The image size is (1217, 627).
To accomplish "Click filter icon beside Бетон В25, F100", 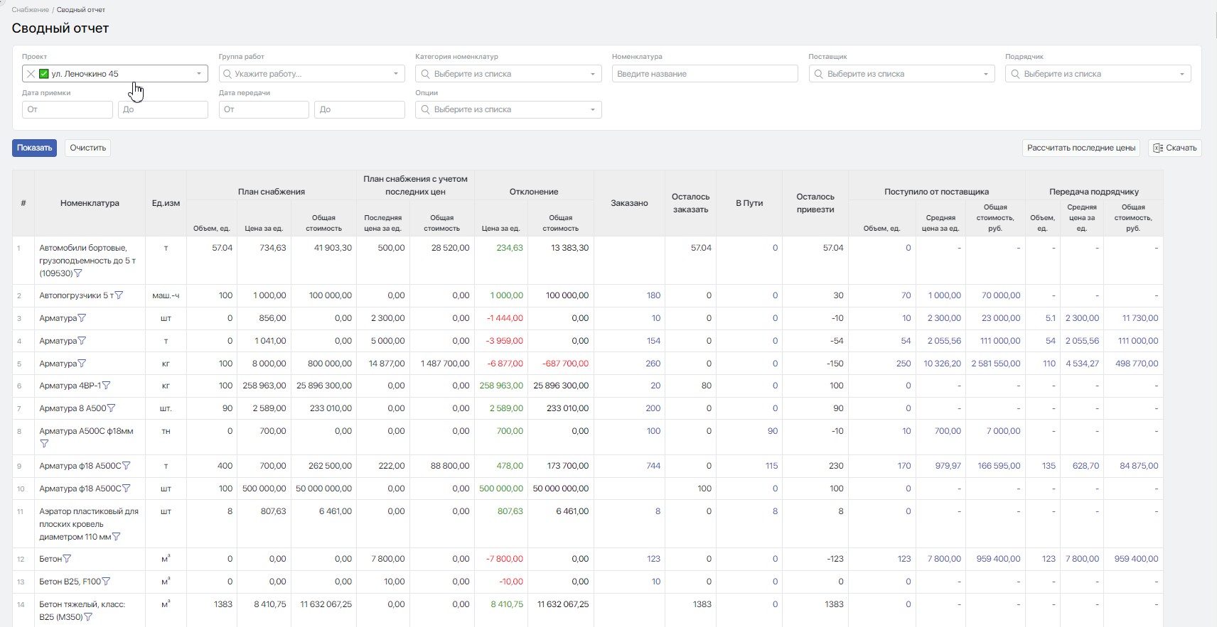I will pos(107,582).
